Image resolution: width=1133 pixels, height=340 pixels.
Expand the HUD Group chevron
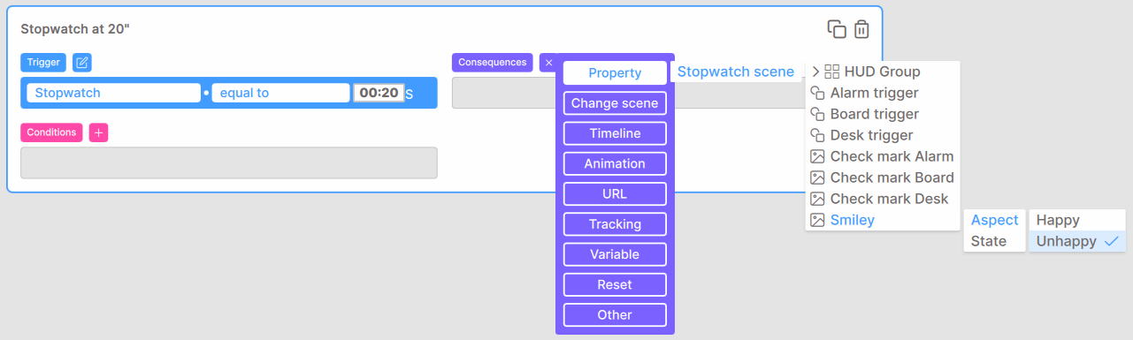[x=815, y=72]
